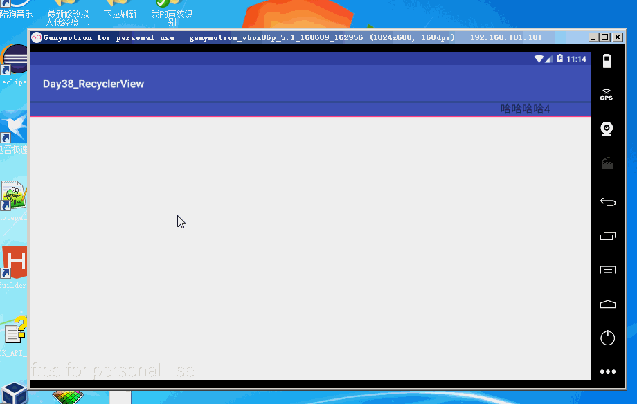Screen dimensions: 637x404
Task: Open Genymotion battery widget icon
Action: click(x=607, y=61)
